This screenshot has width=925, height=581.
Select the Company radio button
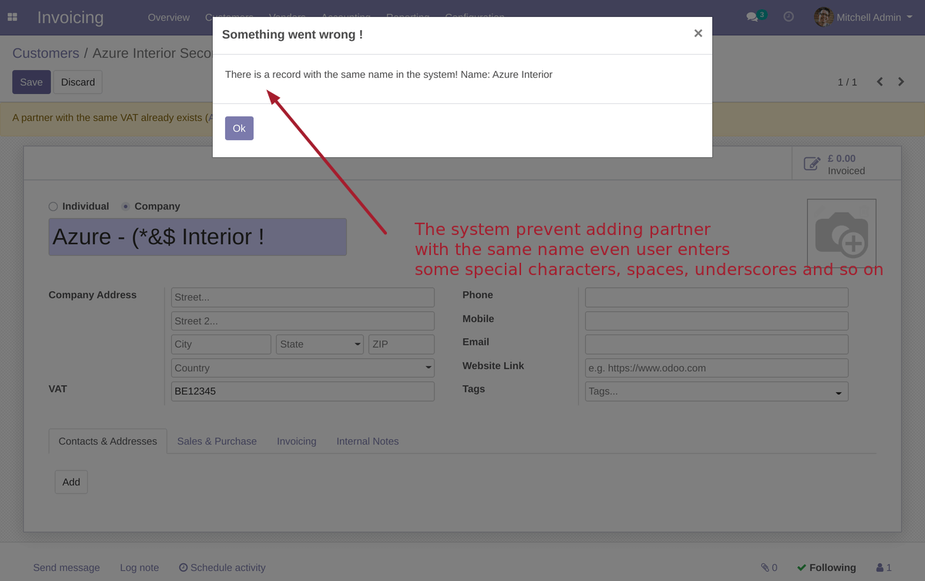126,207
